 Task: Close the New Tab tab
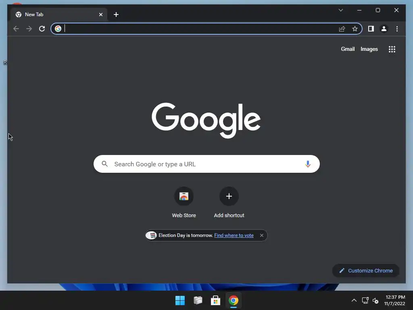[x=100, y=15]
